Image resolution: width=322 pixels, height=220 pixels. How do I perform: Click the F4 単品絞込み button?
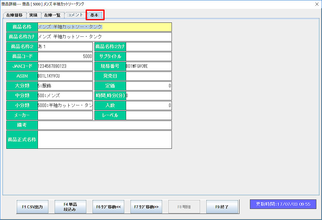tap(70, 207)
